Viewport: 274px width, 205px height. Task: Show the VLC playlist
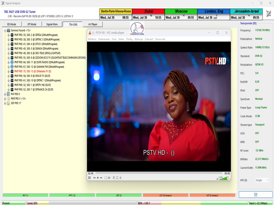pyautogui.click(x=114, y=178)
